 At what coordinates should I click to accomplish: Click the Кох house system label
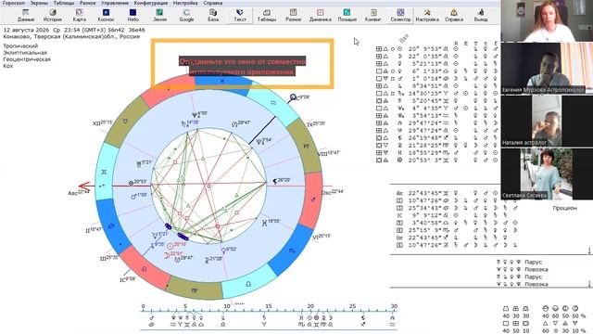pos(7,66)
